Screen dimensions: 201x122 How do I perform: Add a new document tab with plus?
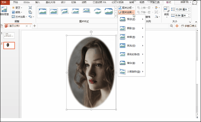35,26
